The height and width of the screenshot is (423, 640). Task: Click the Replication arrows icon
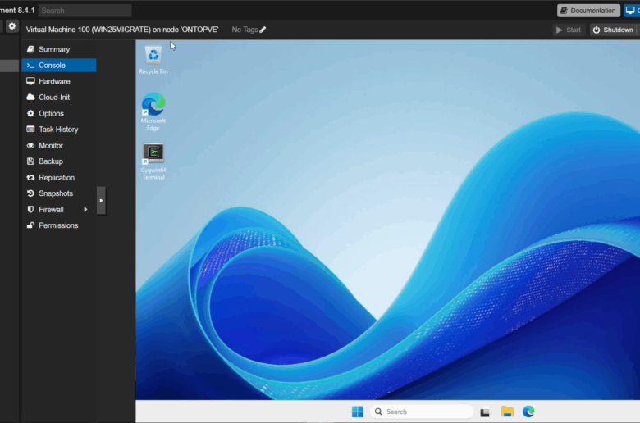[30, 177]
